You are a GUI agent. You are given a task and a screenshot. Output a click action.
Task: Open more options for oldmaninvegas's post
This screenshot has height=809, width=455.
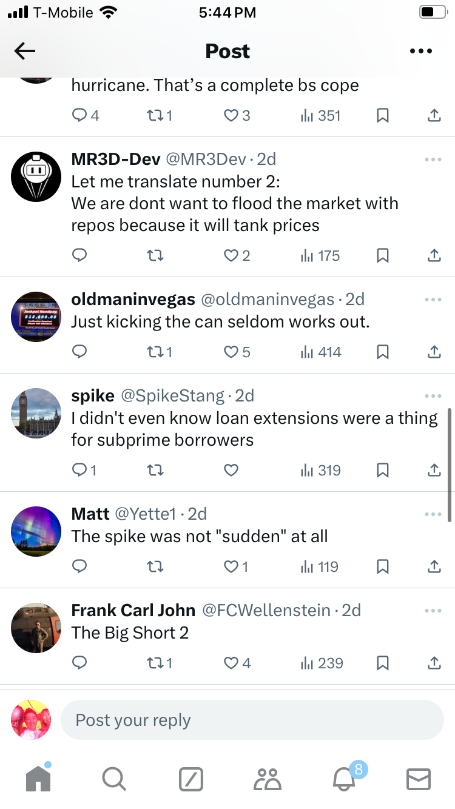point(433,300)
